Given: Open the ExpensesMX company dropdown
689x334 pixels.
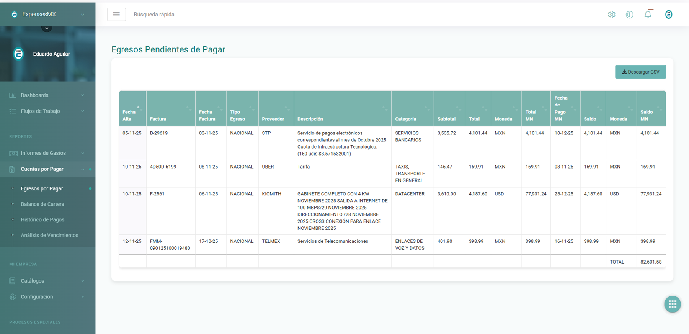Looking at the screenshot, I should 82,15.
